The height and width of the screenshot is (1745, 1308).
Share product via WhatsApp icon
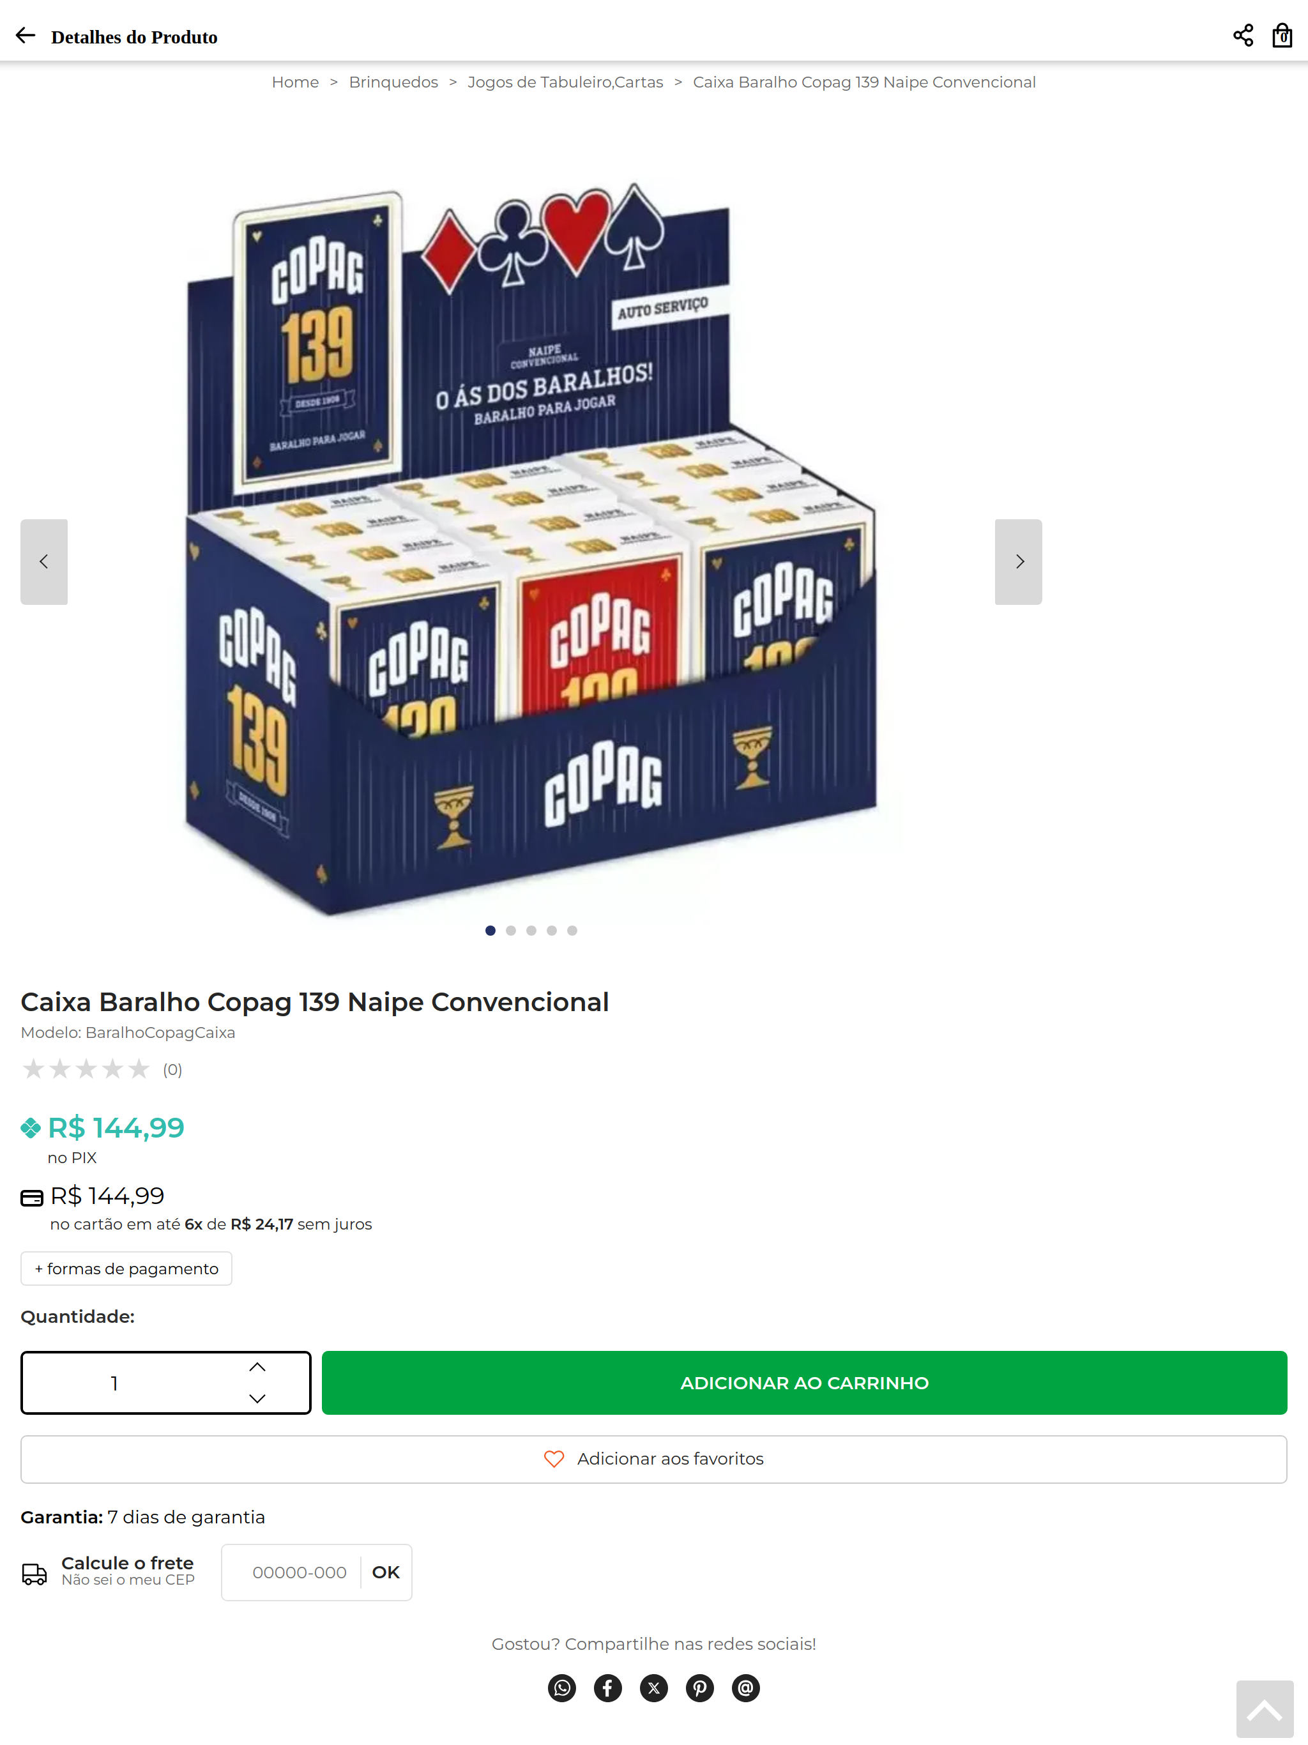pyautogui.click(x=561, y=1688)
